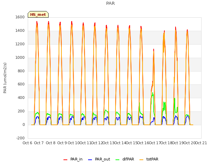Click the Oct 17 low PAR peak
The width and height of the screenshot is (222, 166).
154,50
